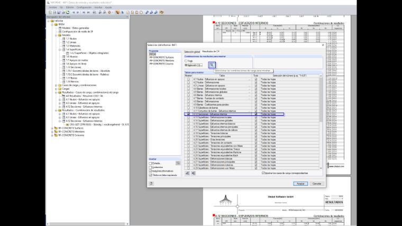402x226 pixels.
Task: Select RFEM in the Programa list
Action: point(152,54)
